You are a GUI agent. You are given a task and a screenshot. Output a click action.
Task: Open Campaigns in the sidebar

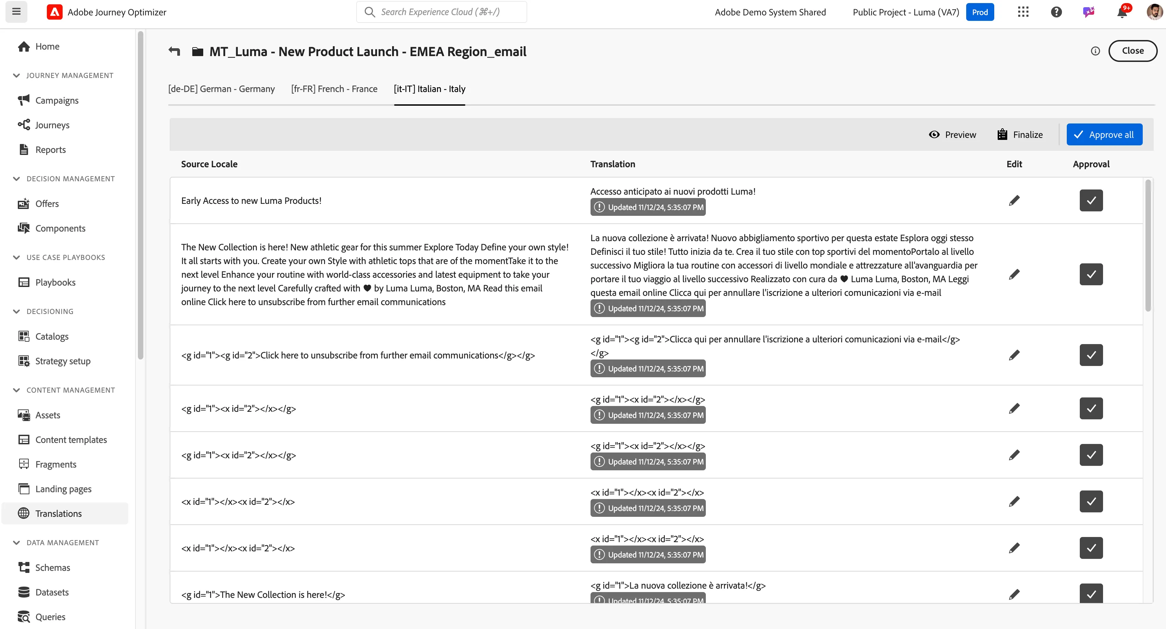[65, 100]
